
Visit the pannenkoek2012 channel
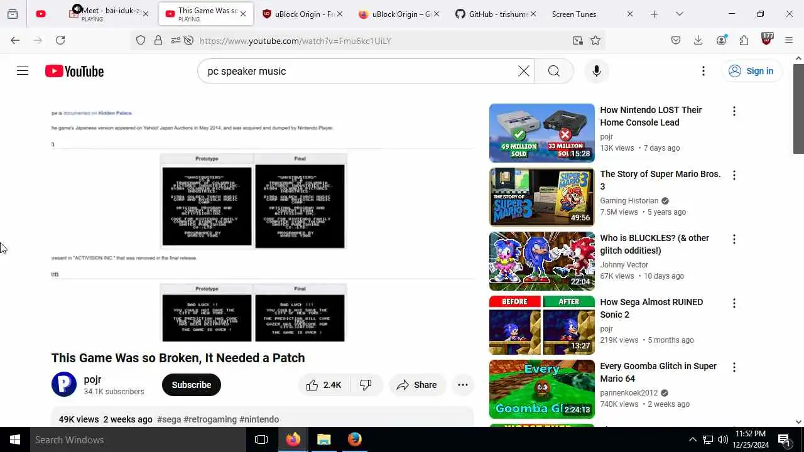pos(629,393)
